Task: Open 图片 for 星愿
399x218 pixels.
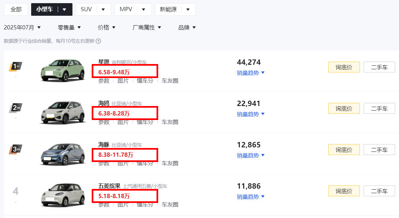Action: click(123, 81)
